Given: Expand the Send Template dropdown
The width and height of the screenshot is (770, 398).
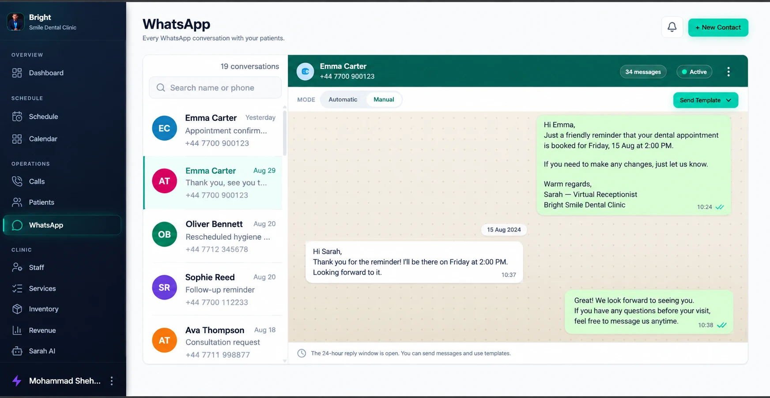Looking at the screenshot, I should pyautogui.click(x=706, y=100).
